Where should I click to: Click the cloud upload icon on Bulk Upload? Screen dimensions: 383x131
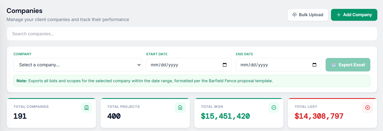pos(295,15)
